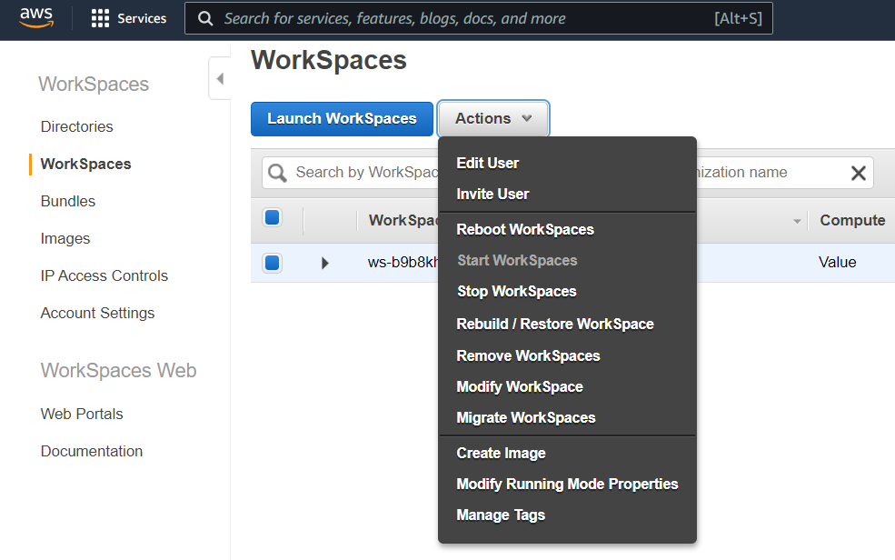
Task: Go to IP Access Controls page
Action: coord(104,275)
